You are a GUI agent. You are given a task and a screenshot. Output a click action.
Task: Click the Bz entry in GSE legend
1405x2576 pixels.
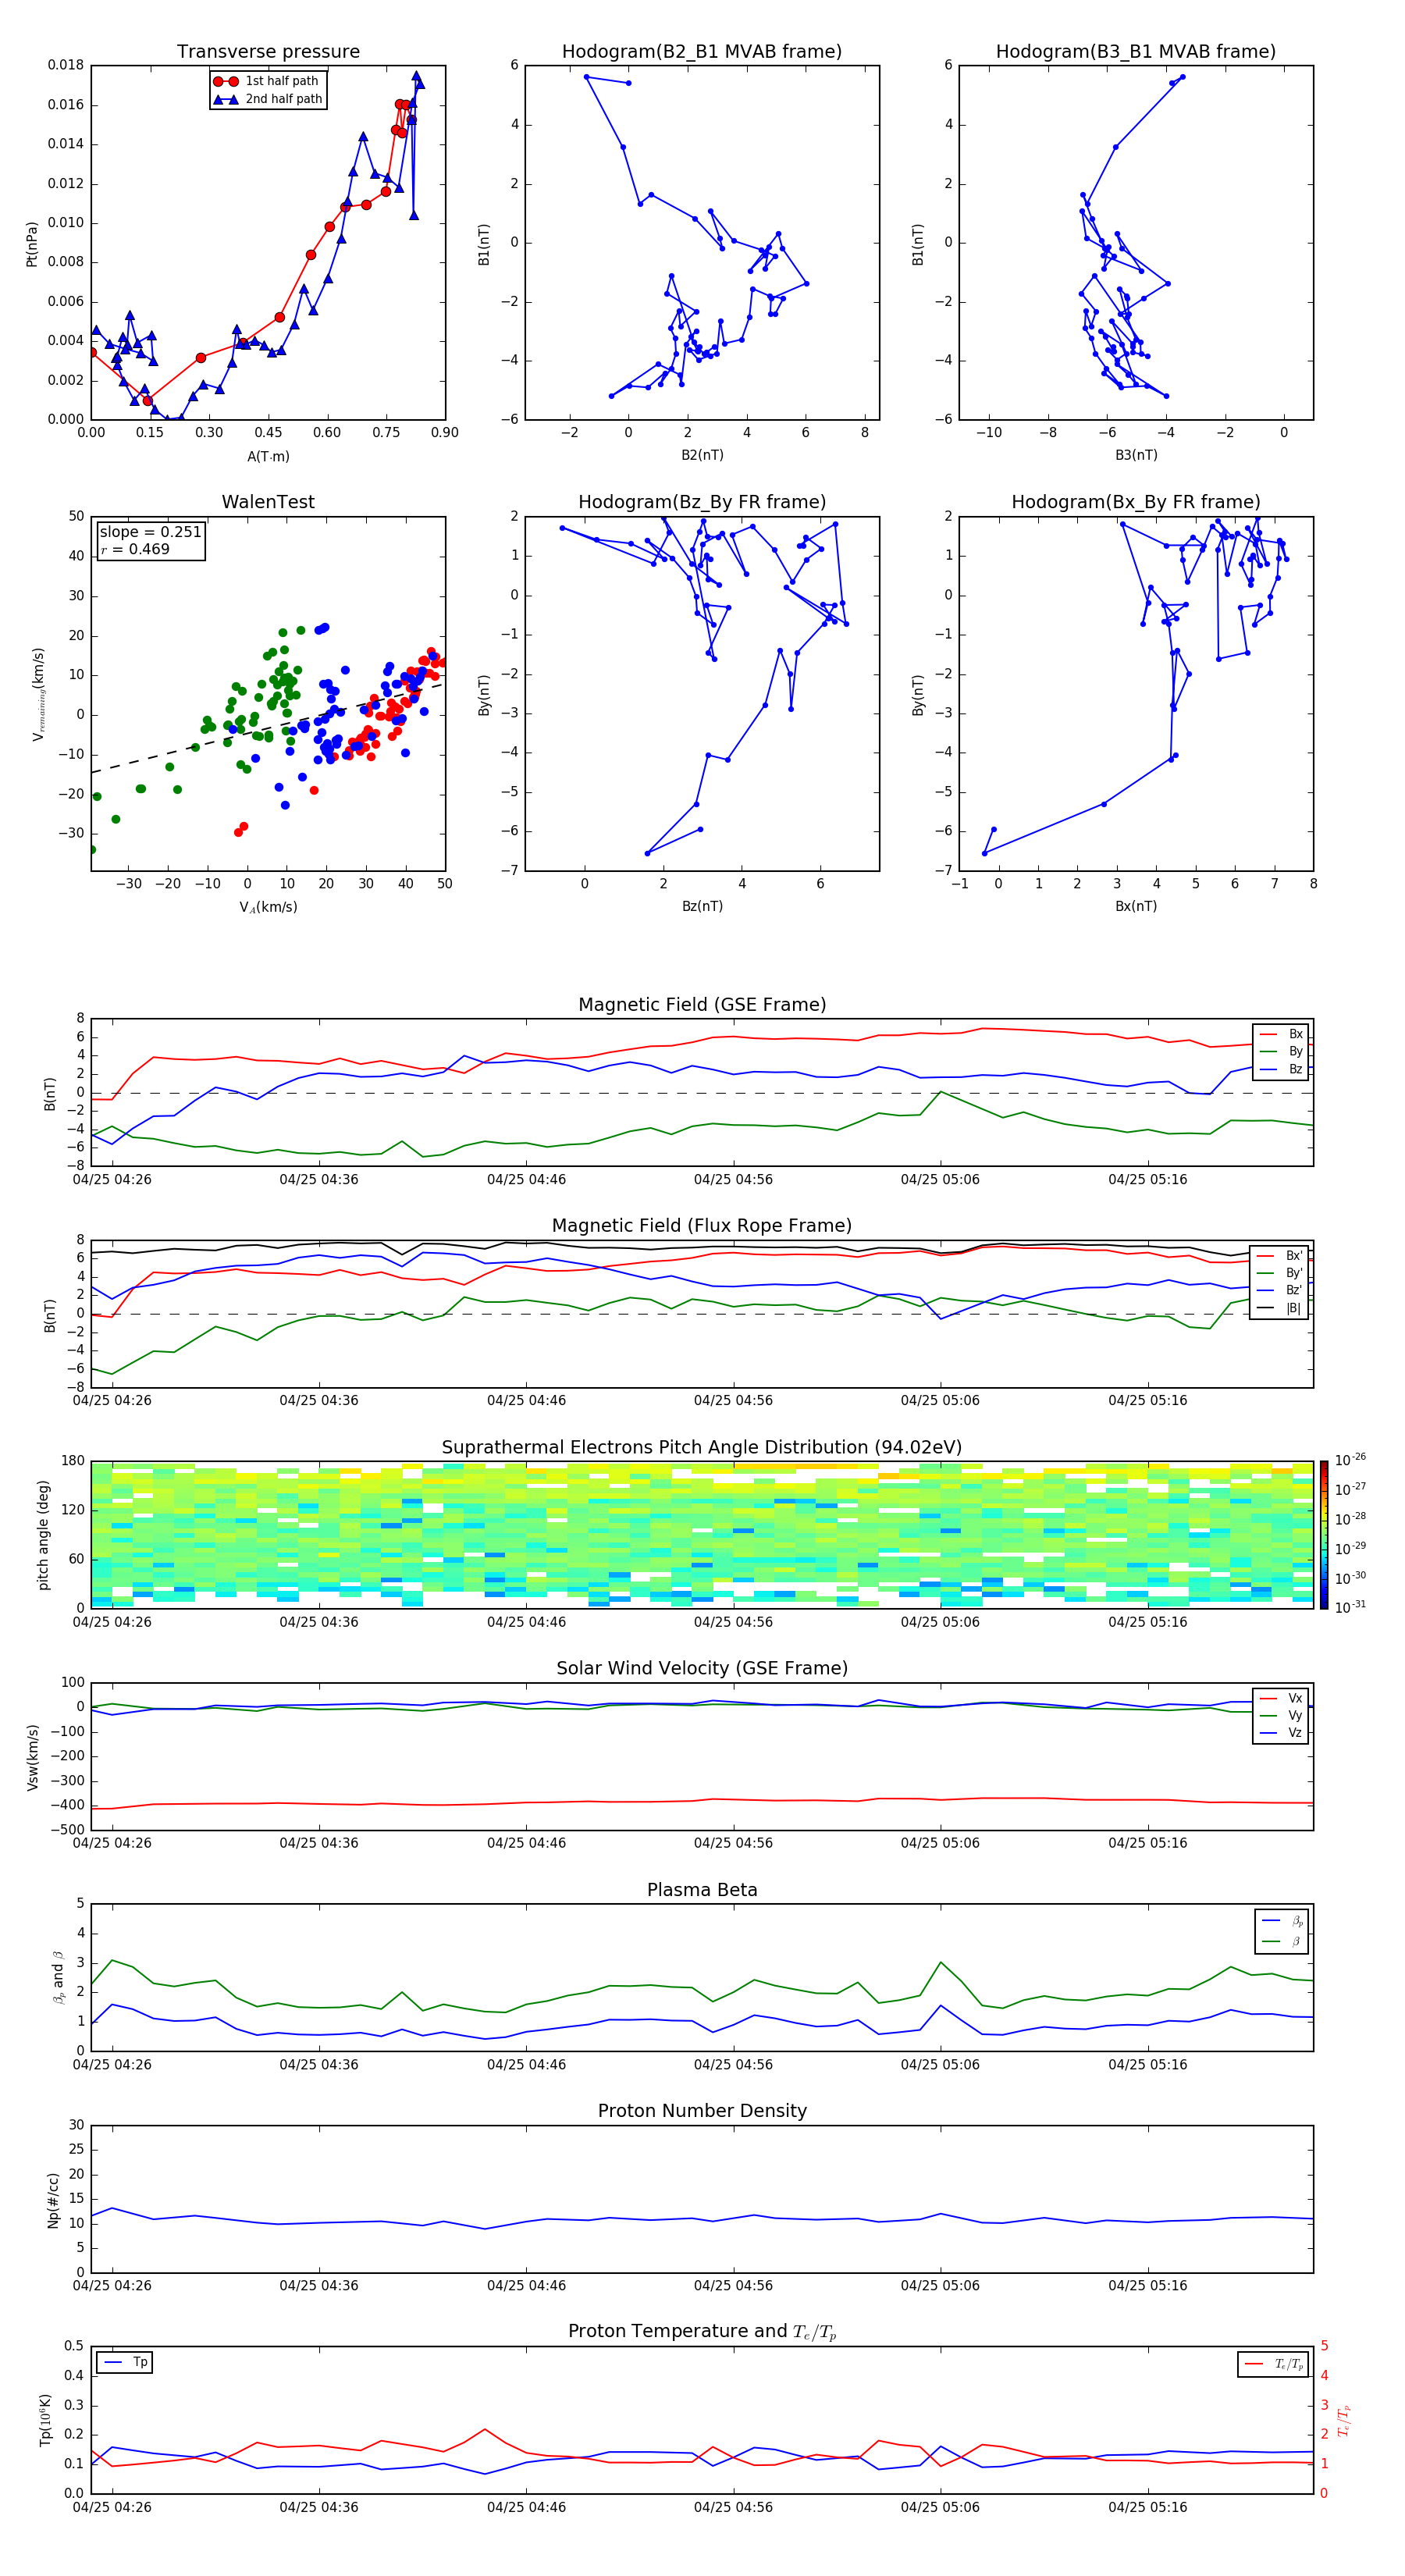tap(1281, 1069)
